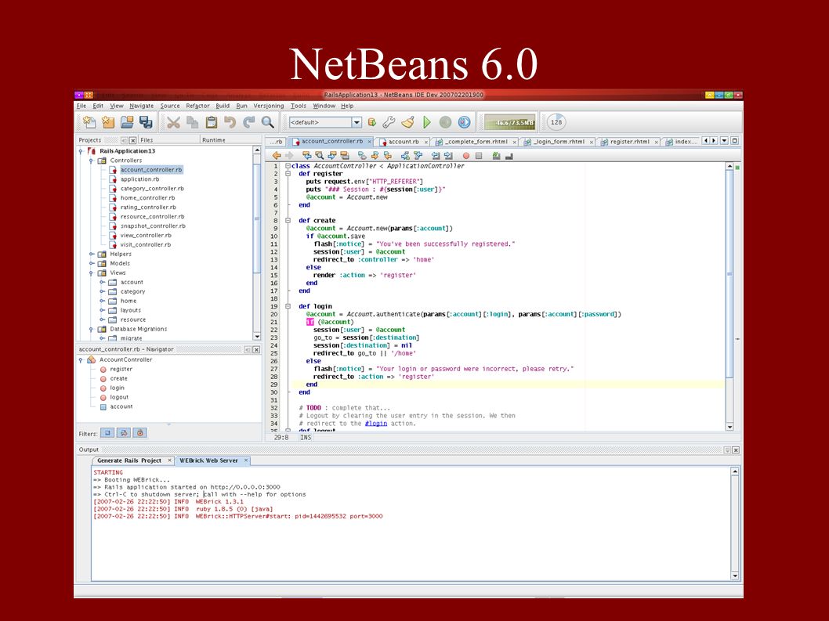Click the Stop Macro Recording square icon

tap(479, 156)
